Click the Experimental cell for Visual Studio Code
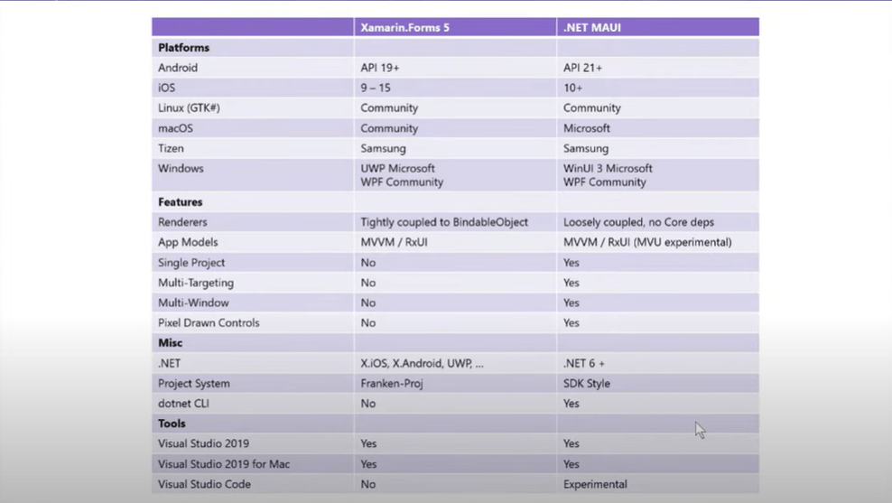892x503 pixels. point(595,484)
